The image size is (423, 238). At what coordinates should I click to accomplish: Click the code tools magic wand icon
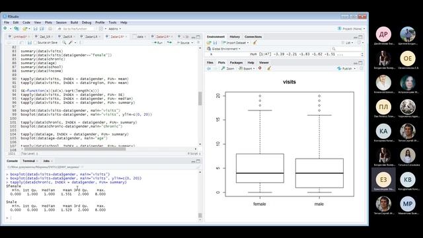coord(71,42)
